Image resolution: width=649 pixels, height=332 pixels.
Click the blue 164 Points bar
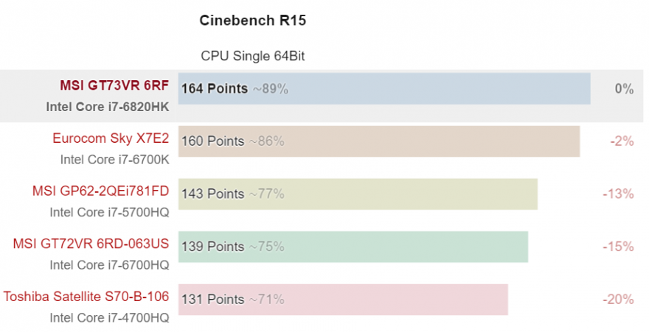click(x=383, y=88)
